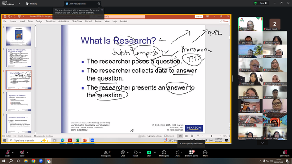The image size is (292, 164).
Task: Expand audio options arrow beside Audio
Action: 13,152
